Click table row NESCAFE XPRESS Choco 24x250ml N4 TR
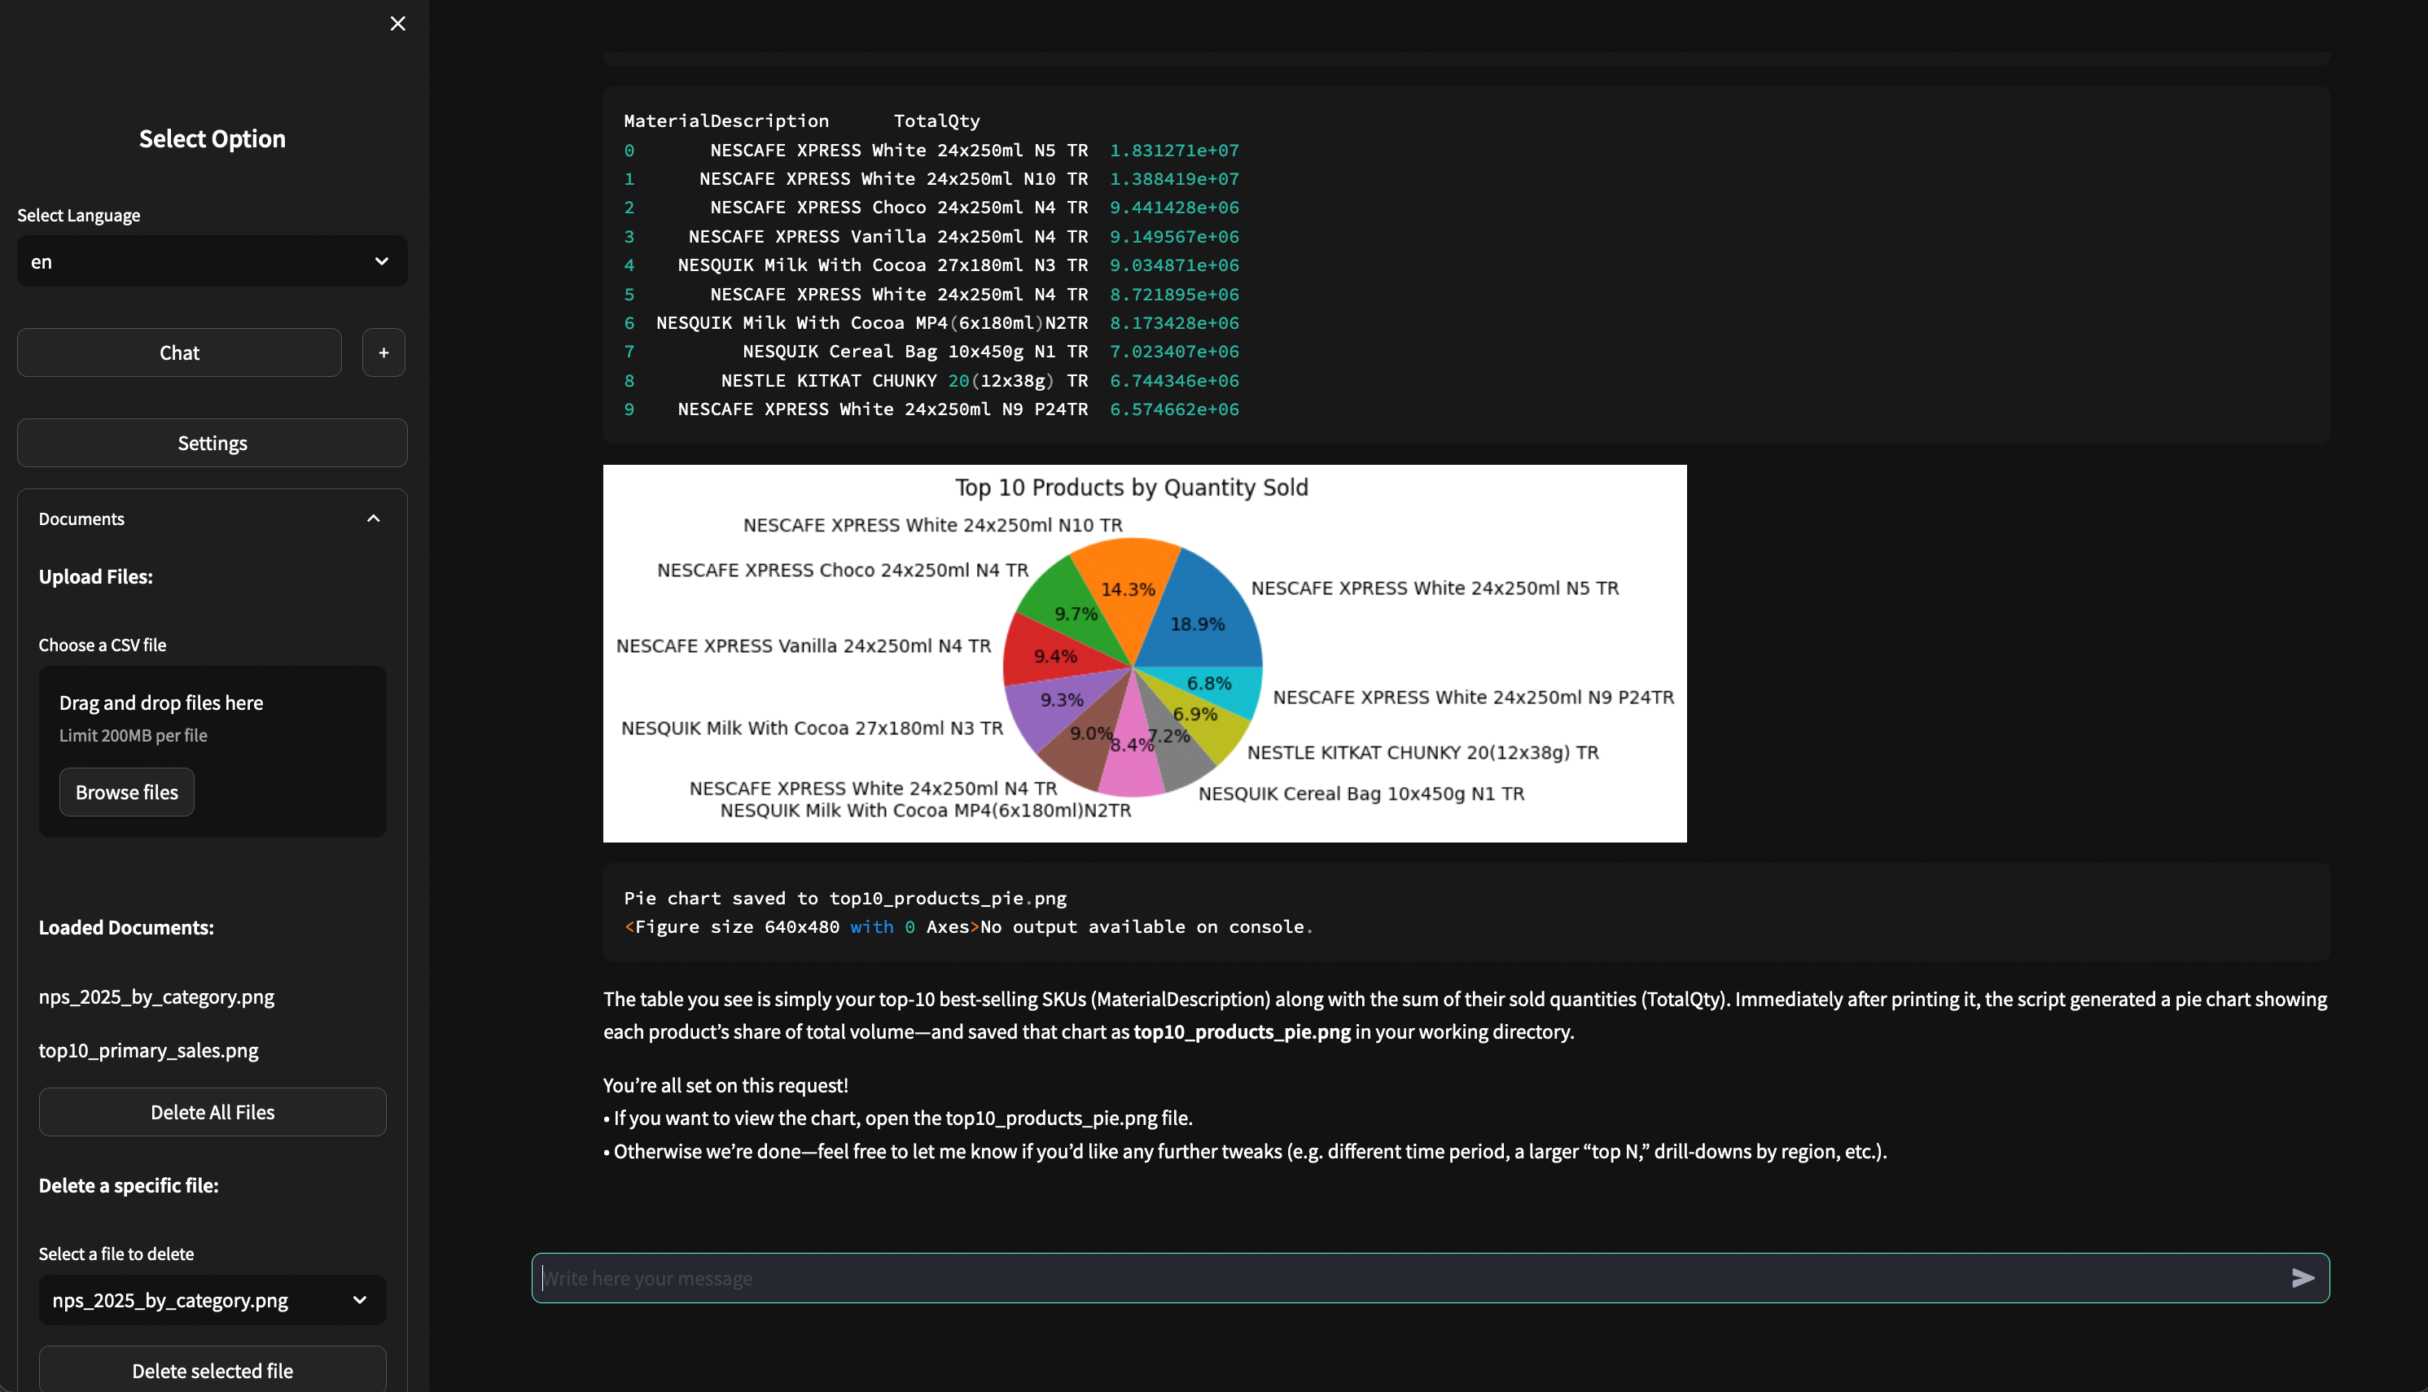This screenshot has width=2428, height=1392. coord(931,208)
